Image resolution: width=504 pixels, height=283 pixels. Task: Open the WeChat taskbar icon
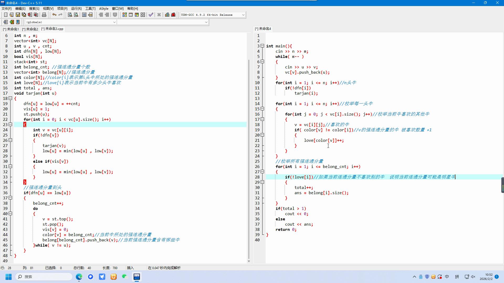[x=125, y=277]
